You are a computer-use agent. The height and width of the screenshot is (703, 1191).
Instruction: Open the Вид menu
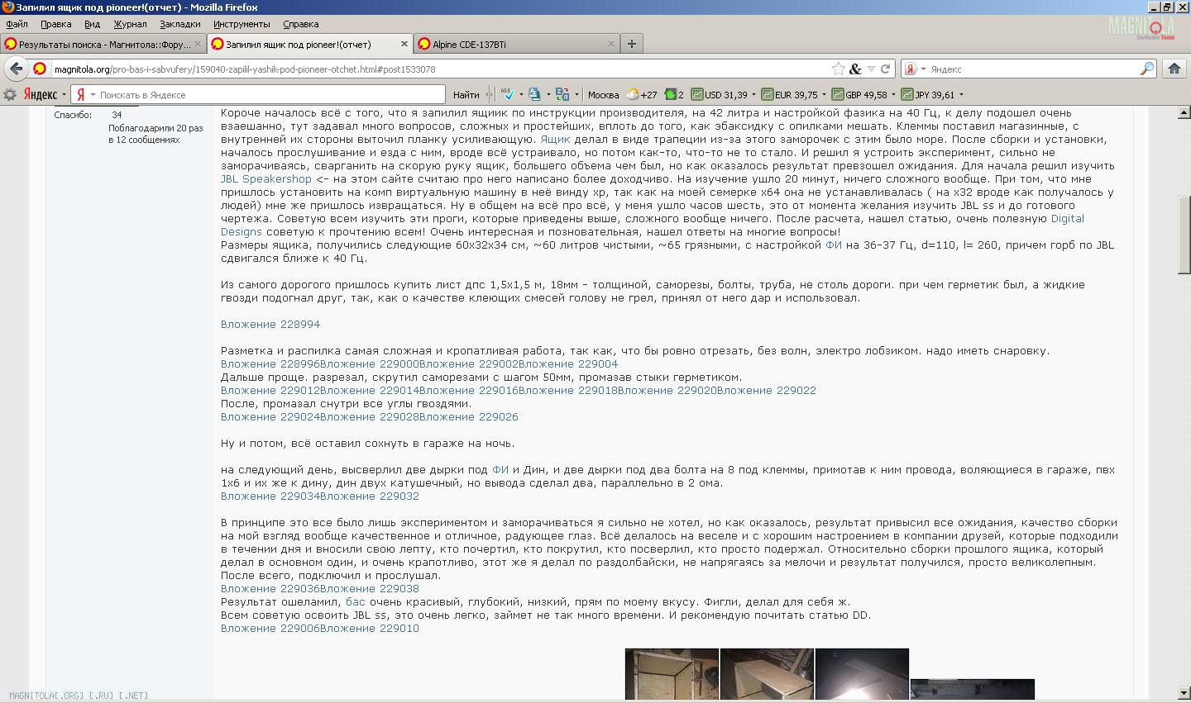coord(93,24)
